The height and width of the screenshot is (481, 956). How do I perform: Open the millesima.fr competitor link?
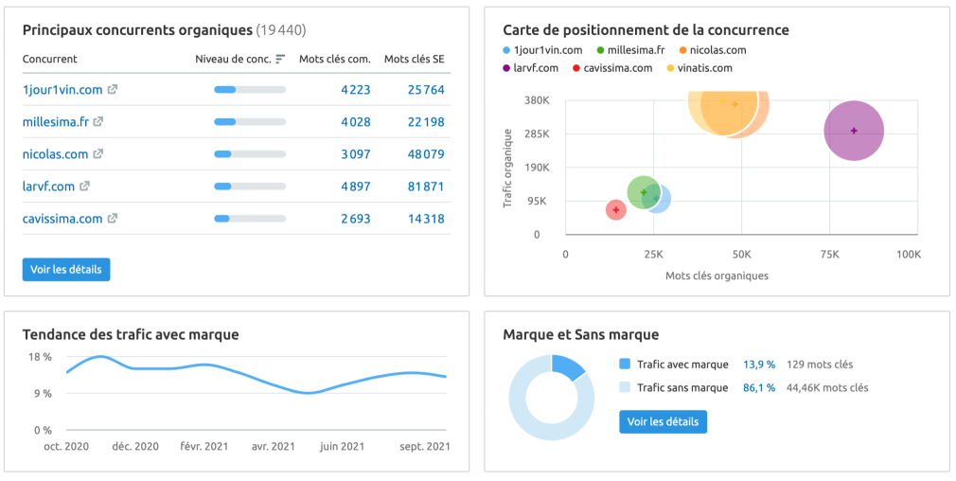pos(56,122)
